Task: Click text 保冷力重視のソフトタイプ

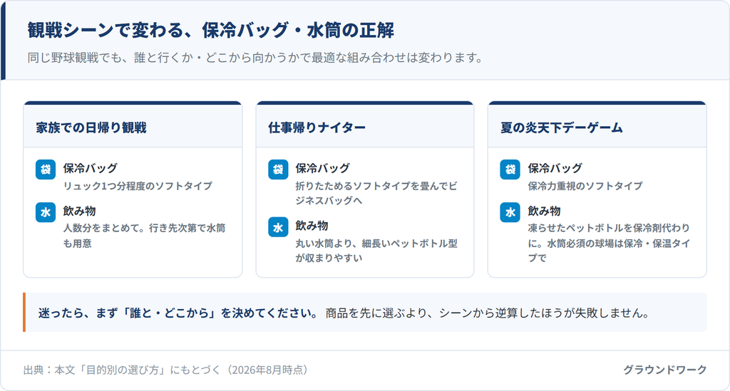Action: 585,185
